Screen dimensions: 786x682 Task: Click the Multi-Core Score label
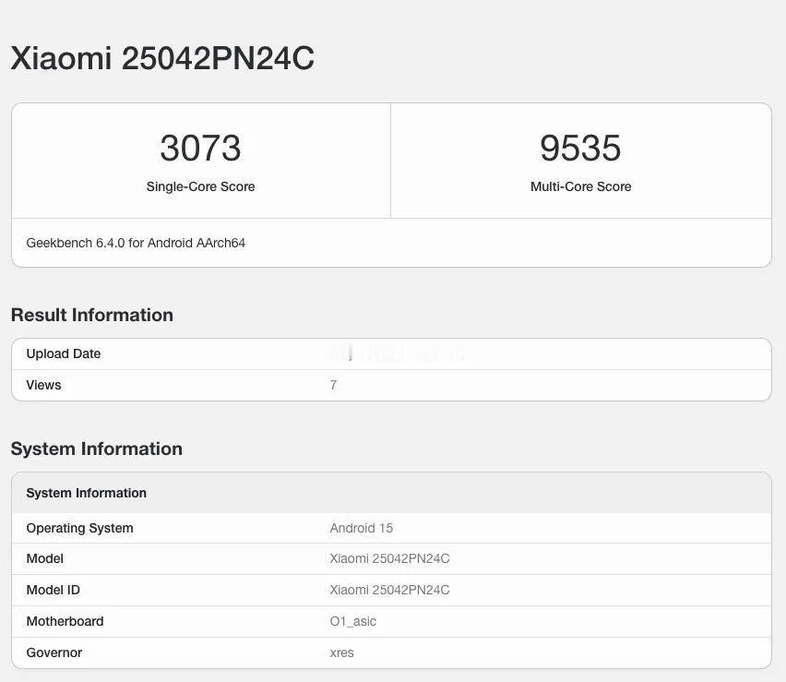[580, 186]
